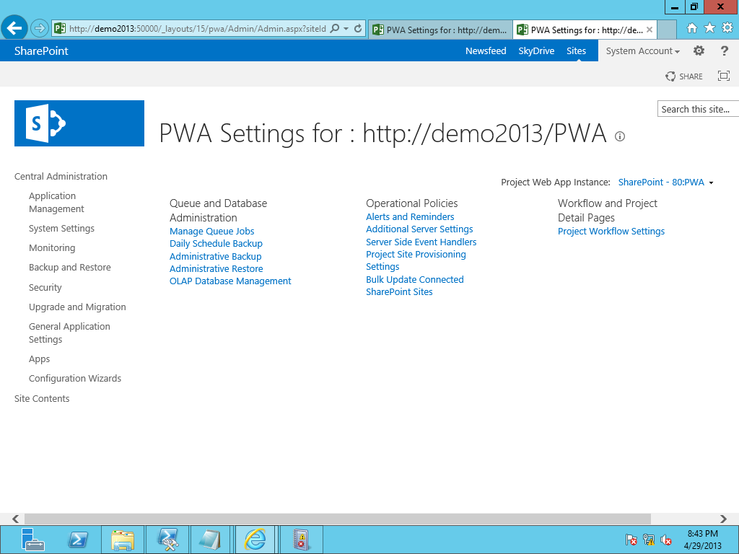Open Configuration Wizards in sidebar
The width and height of the screenshot is (739, 554).
75,378
